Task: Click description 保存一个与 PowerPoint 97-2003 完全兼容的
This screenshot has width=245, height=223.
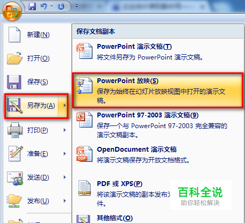Action: point(162,126)
